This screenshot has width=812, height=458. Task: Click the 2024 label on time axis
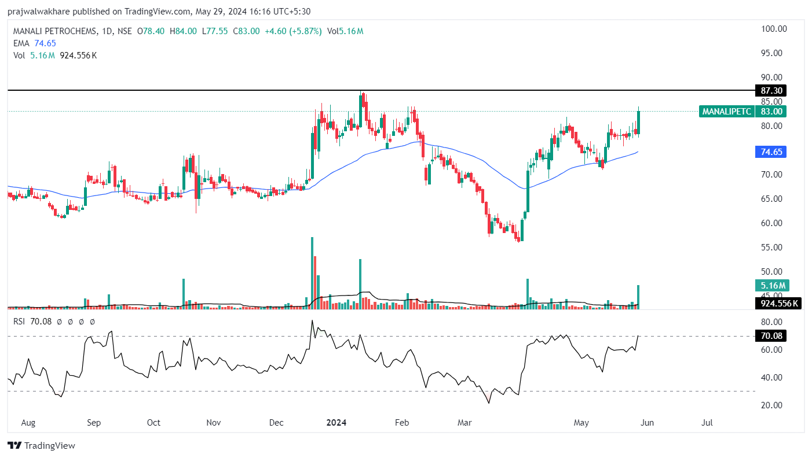(336, 423)
